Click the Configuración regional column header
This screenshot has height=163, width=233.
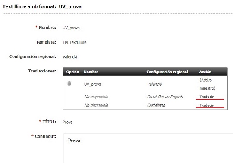[x=167, y=72]
